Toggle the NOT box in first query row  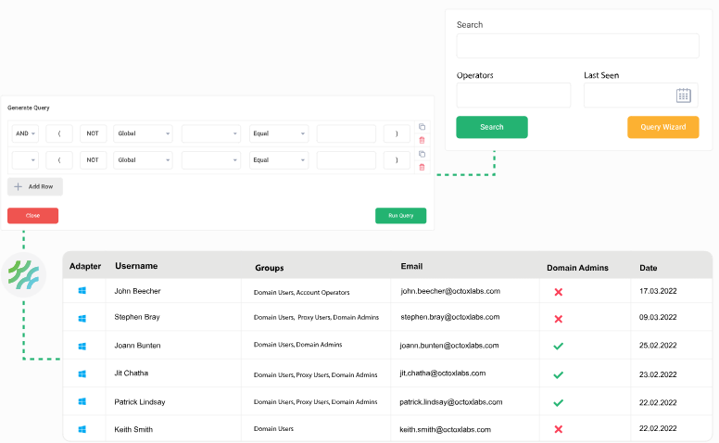click(93, 133)
